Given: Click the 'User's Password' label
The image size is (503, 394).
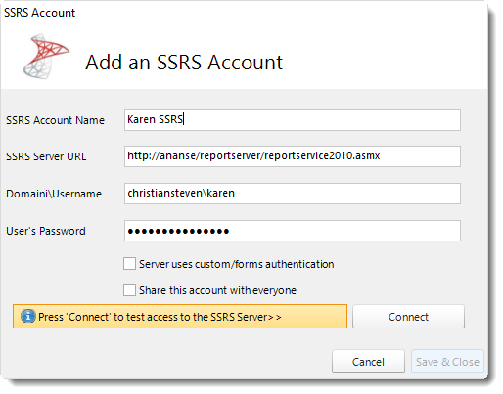Looking at the screenshot, I should tap(46, 231).
